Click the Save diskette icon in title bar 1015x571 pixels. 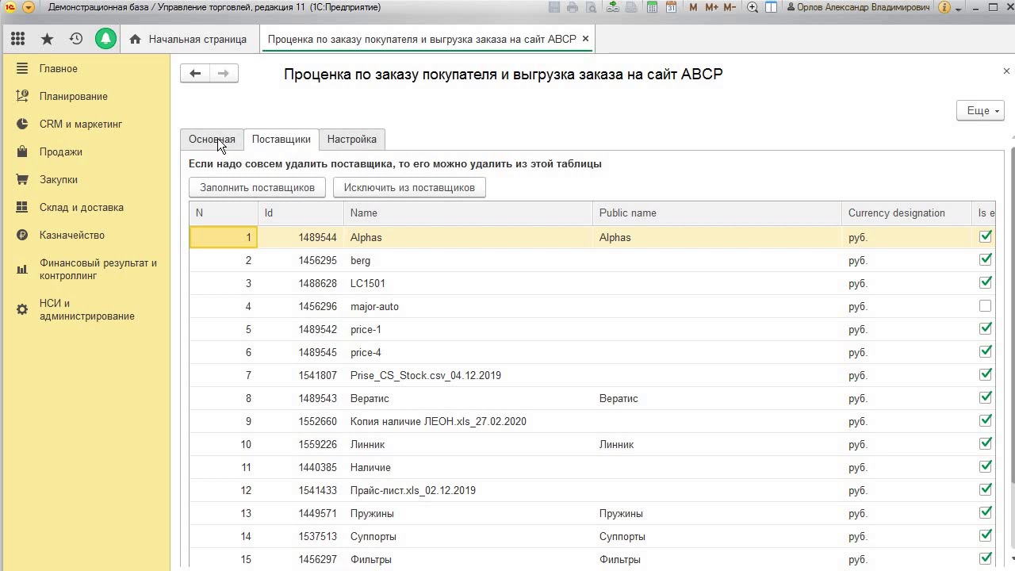(x=554, y=7)
